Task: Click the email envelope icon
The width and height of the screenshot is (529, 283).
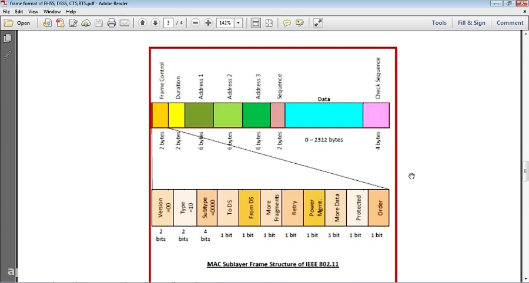Action: click(125, 23)
